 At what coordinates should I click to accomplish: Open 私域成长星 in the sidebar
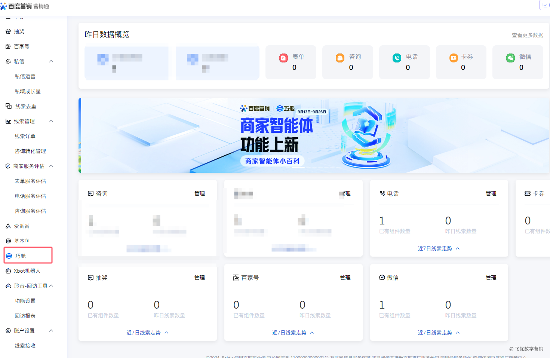click(x=28, y=91)
